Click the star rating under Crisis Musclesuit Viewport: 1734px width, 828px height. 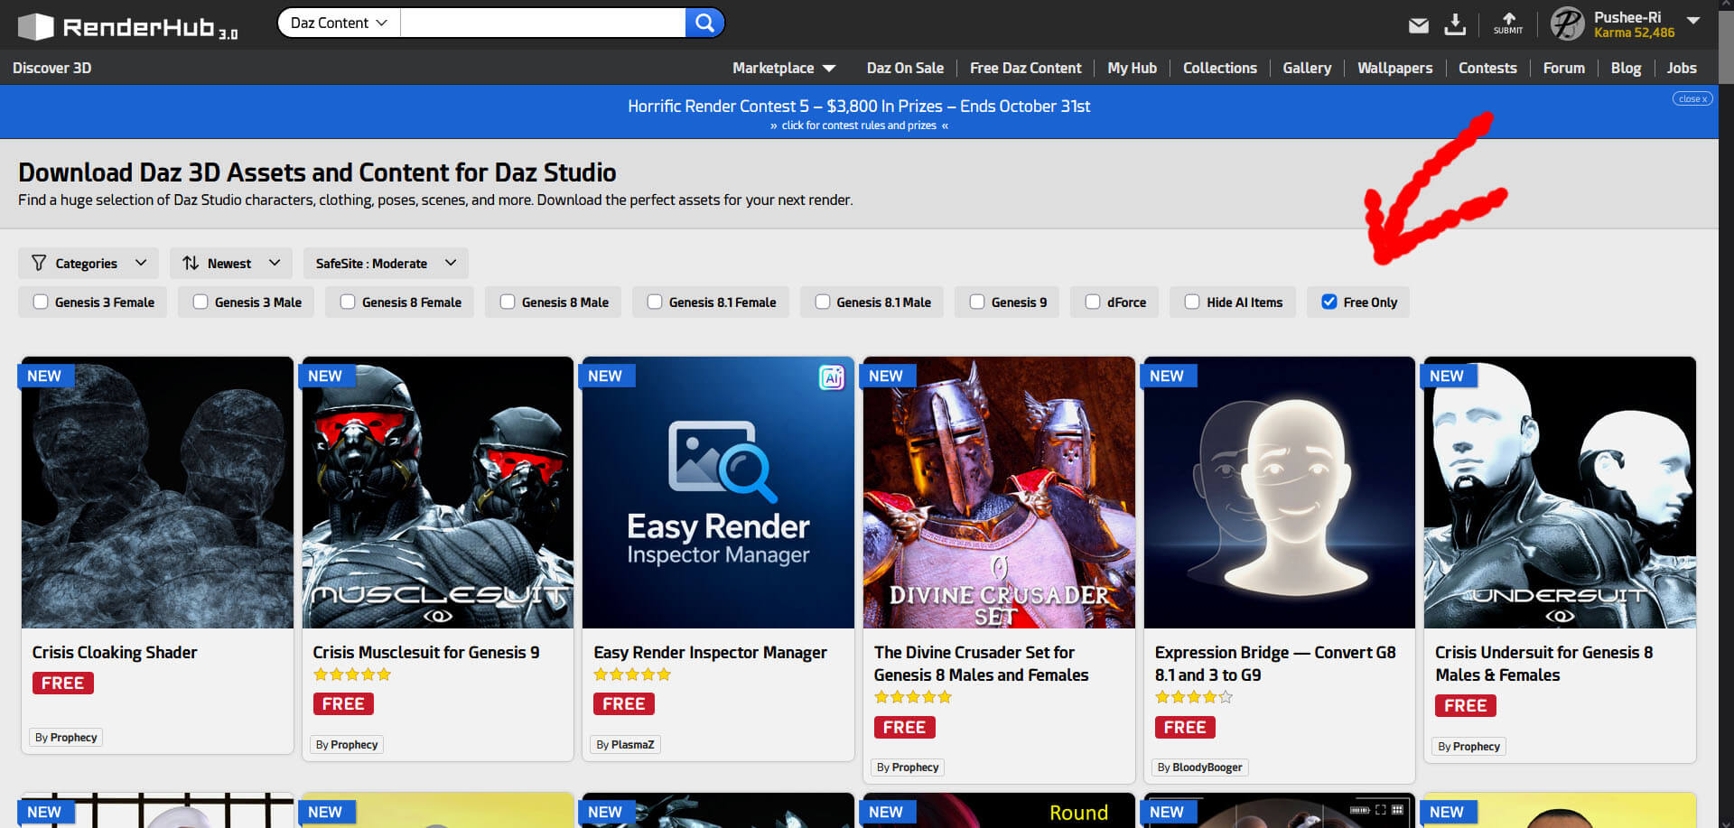coord(352,674)
